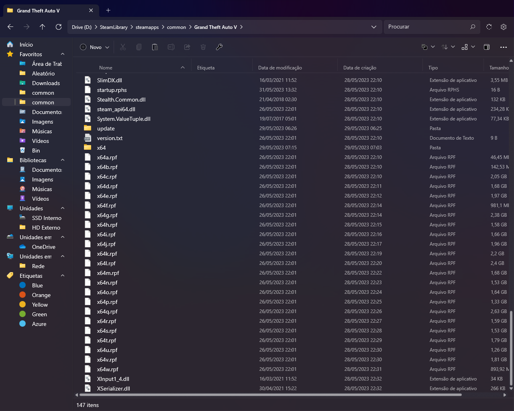
Task: Click the horizontal scrollbar at bottom
Action: point(270,395)
